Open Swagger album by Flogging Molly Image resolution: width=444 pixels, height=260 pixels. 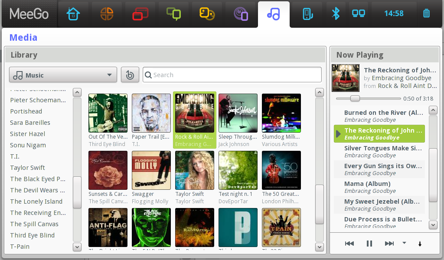pos(151,170)
